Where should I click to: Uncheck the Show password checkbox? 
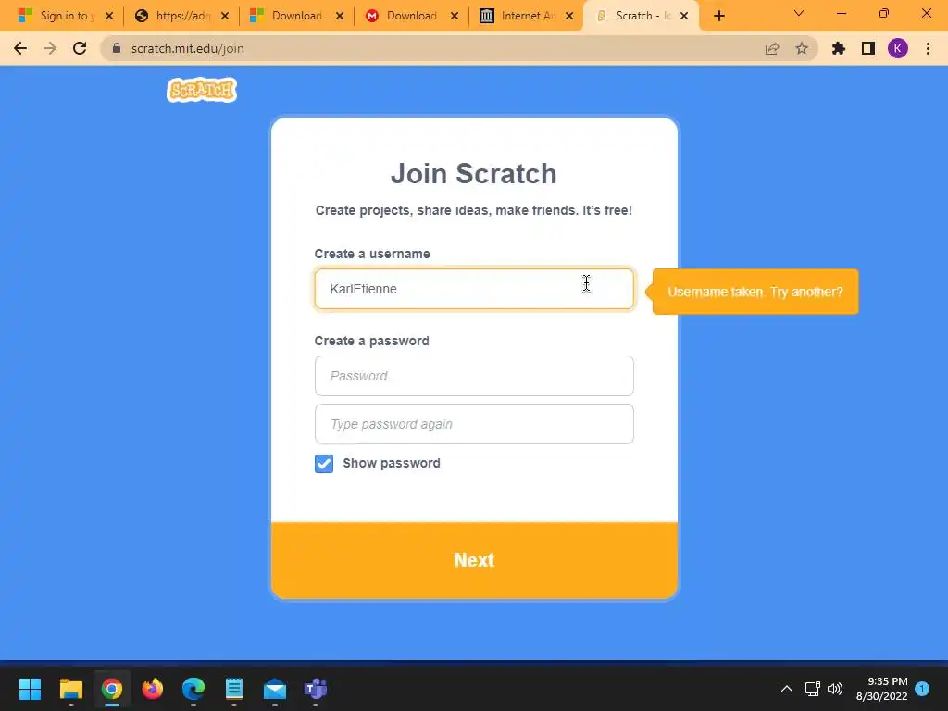pos(324,464)
